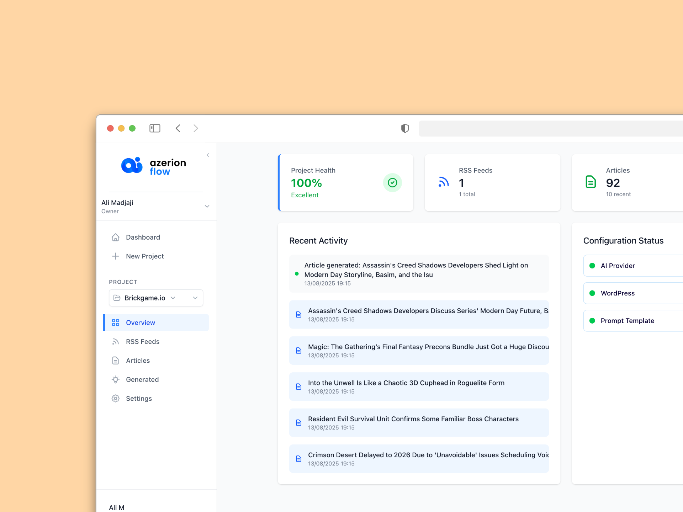Click the browser address bar
683x512 pixels.
coord(551,128)
